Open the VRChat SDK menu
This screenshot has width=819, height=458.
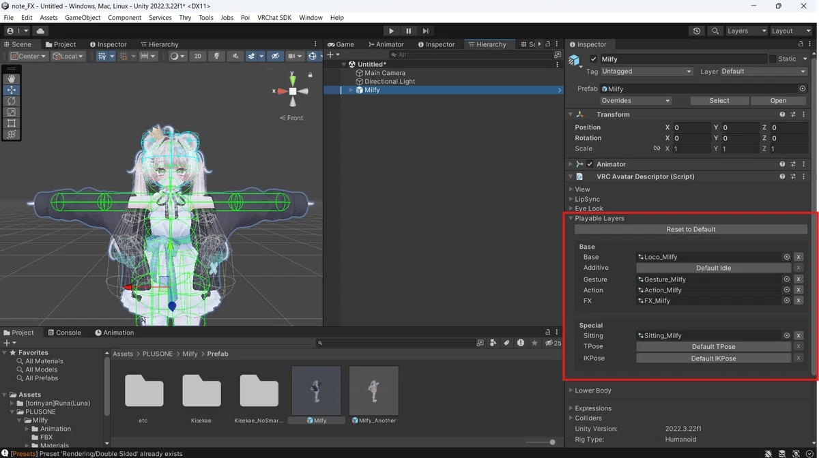click(x=274, y=18)
